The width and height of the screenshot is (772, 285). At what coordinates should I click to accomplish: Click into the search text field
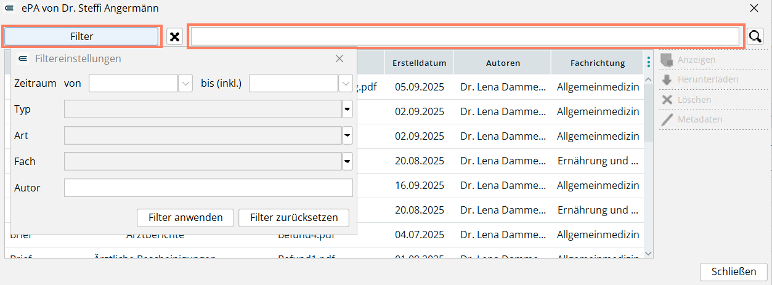465,37
